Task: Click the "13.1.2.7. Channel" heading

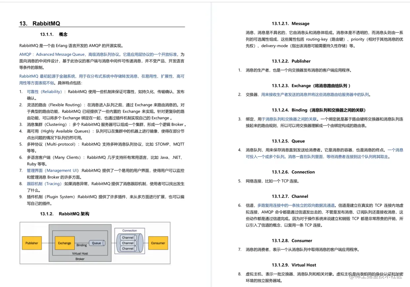Action: tap(290, 197)
